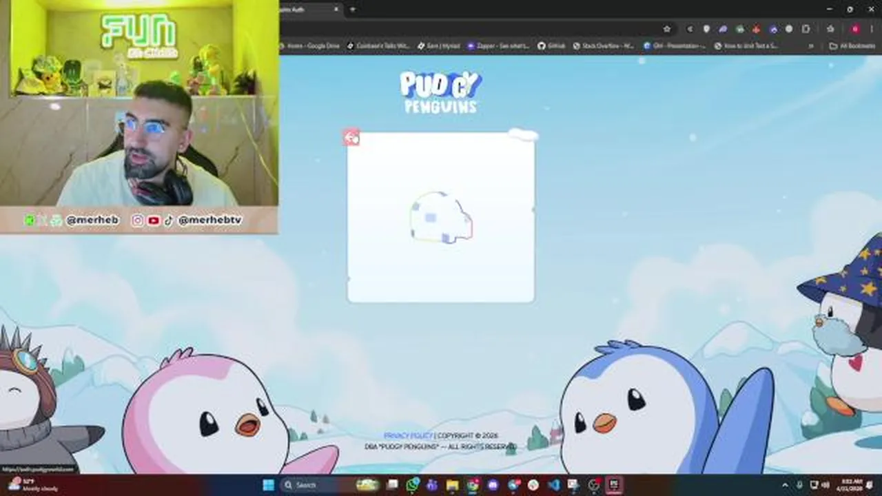Open WhatsApp from the taskbar
Screen dimensions: 882x496
pyautogui.click(x=412, y=485)
